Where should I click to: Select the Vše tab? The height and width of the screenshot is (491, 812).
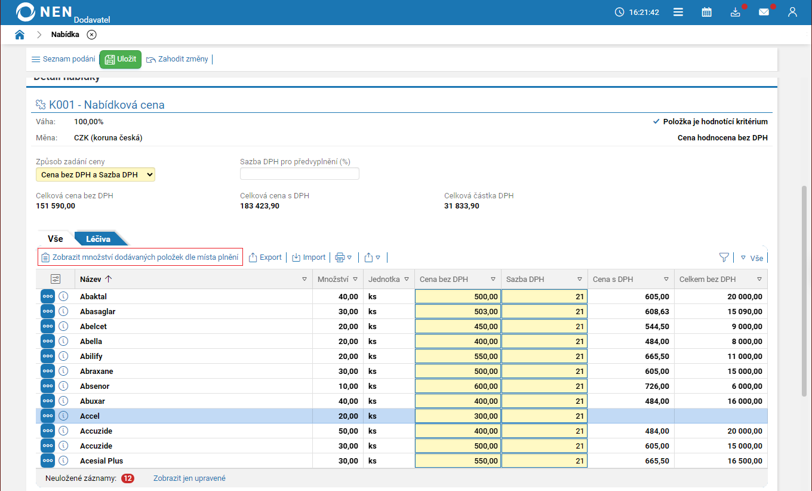(x=55, y=239)
